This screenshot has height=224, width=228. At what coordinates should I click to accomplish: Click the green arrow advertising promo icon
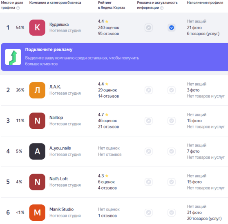click(x=13, y=57)
